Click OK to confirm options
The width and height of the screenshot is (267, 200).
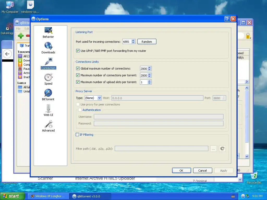tap(181, 170)
